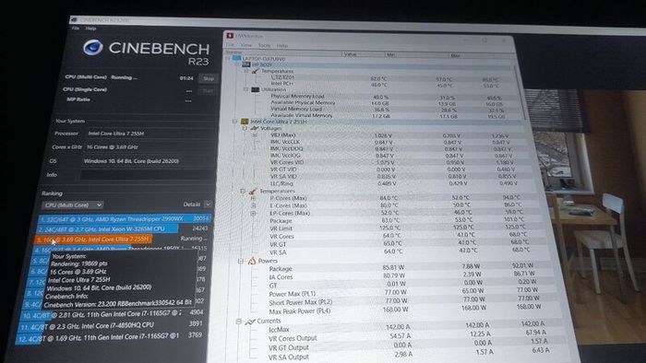Open the HWMonitor View menu

[245, 45]
